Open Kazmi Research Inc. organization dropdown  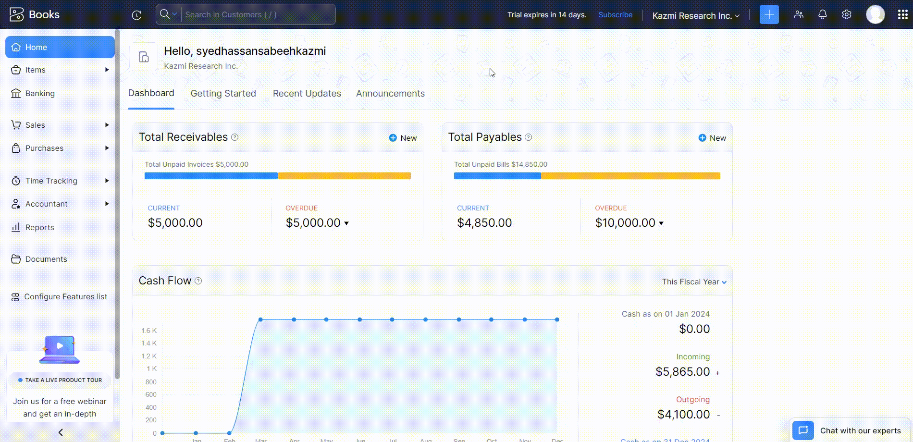click(695, 15)
